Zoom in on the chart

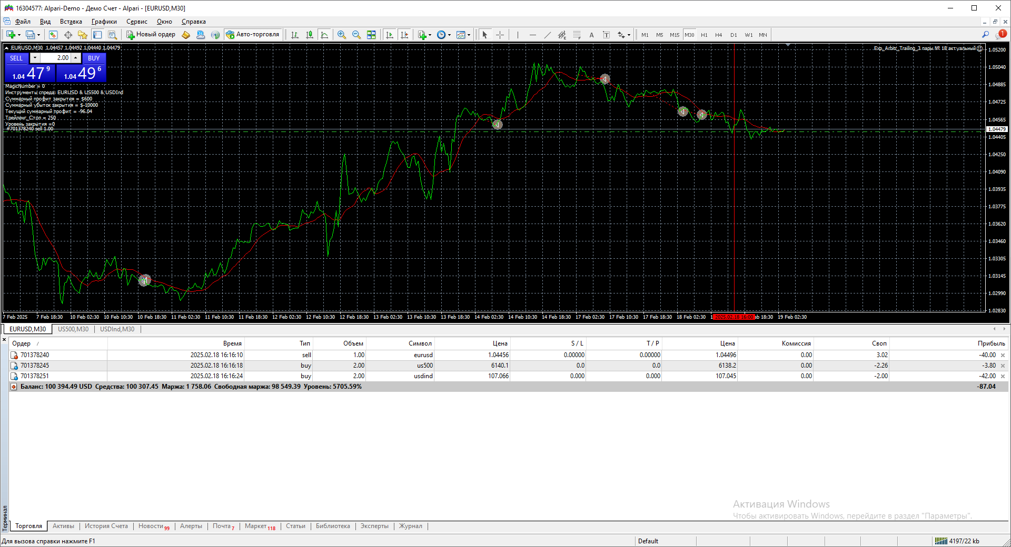(x=342, y=35)
